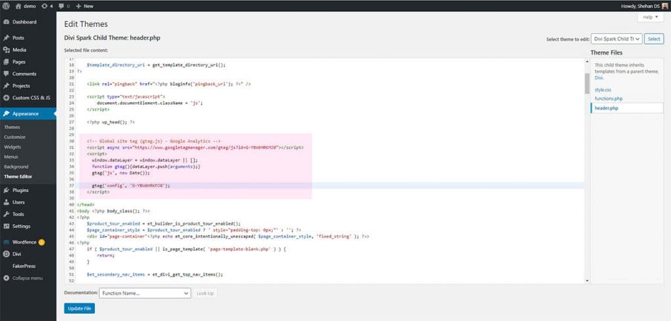Click the Select theme button
Viewport: 671px width, 321px height.
654,39
